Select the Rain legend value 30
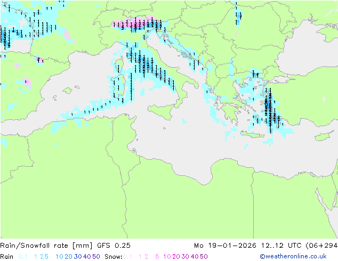This screenshot has width=338, height=261. tap(78, 257)
